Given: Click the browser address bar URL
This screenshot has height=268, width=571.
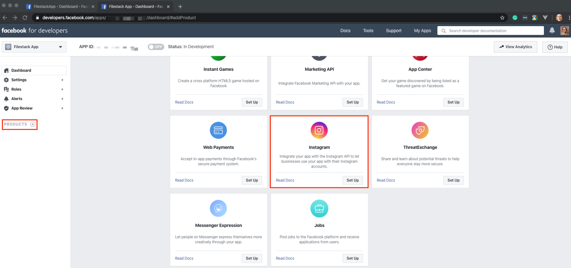Looking at the screenshot, I should [x=119, y=18].
